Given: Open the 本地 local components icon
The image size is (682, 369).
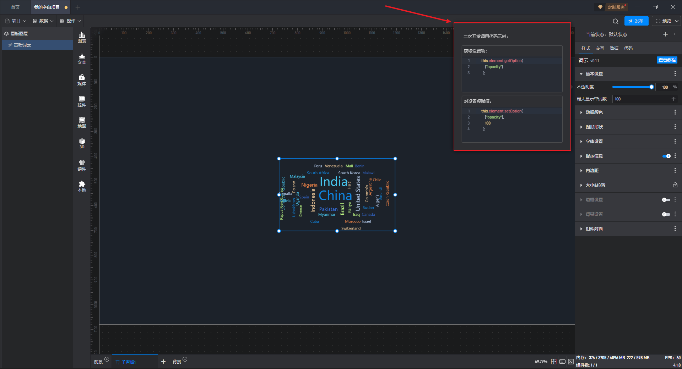Looking at the screenshot, I should click(82, 186).
